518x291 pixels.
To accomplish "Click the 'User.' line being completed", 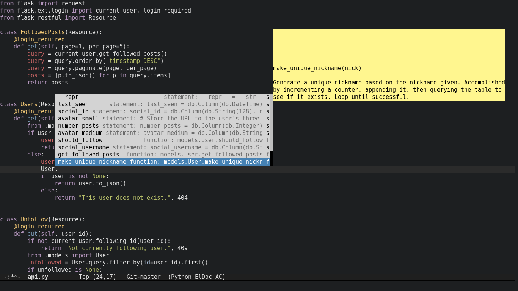I will coord(49,169).
